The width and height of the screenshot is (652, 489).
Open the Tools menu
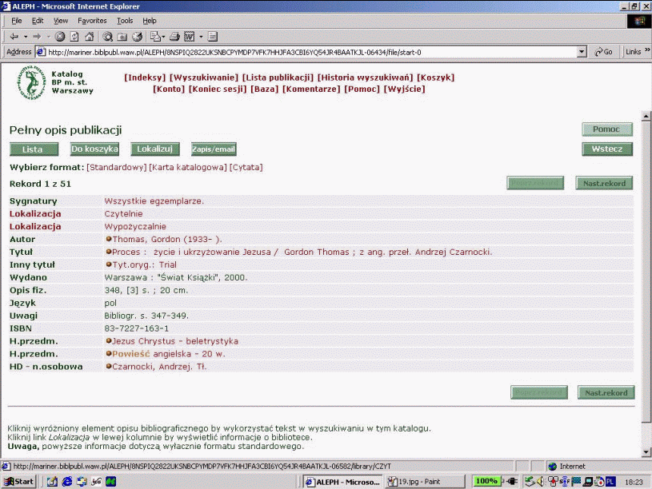point(125,20)
